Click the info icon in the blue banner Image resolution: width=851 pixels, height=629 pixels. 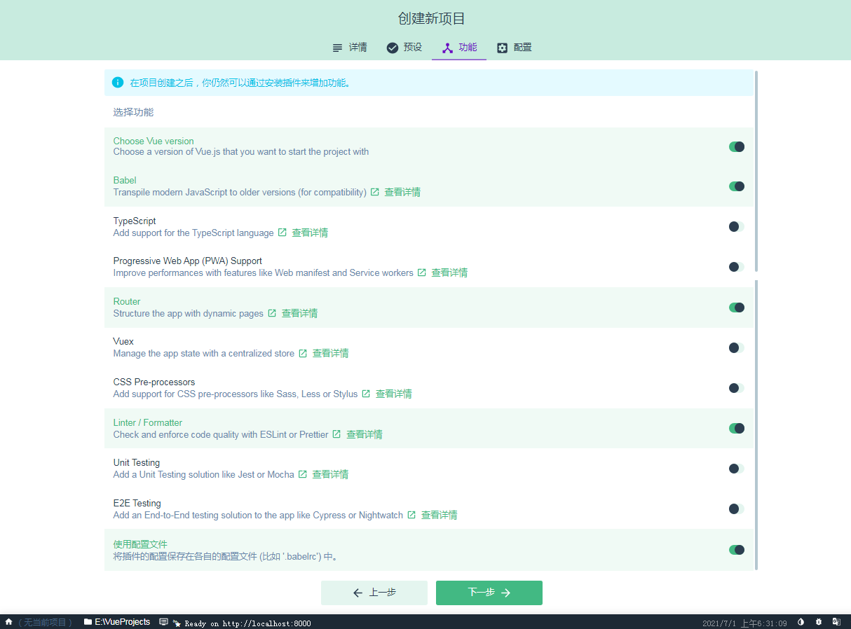pyautogui.click(x=118, y=83)
